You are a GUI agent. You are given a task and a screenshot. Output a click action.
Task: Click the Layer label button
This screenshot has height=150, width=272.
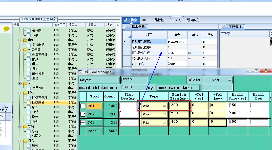[99, 80]
